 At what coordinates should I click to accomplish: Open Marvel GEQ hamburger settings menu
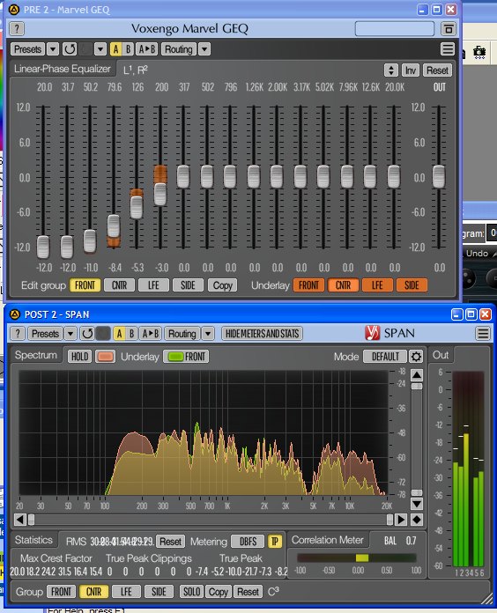[448, 49]
